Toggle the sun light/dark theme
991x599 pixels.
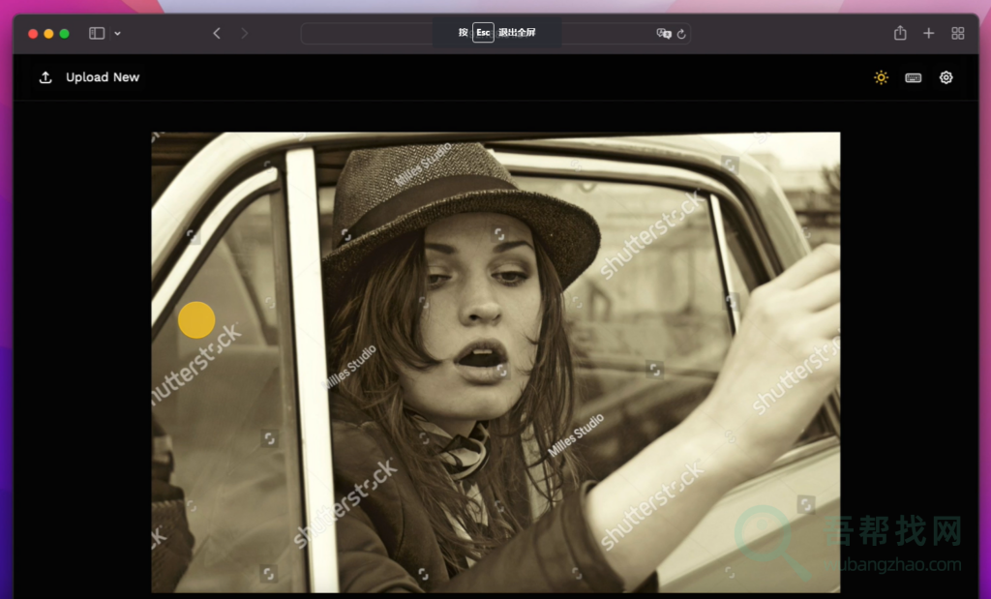(x=881, y=77)
